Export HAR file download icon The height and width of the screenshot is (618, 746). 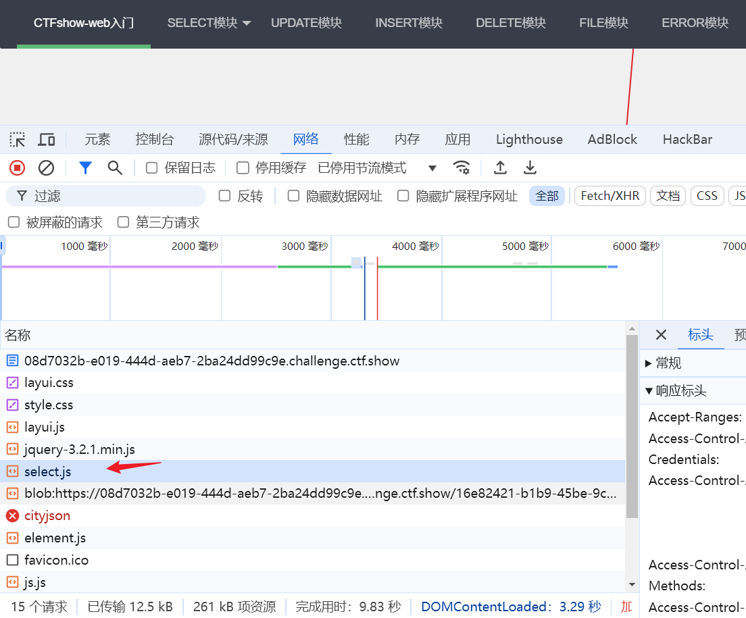pos(530,168)
